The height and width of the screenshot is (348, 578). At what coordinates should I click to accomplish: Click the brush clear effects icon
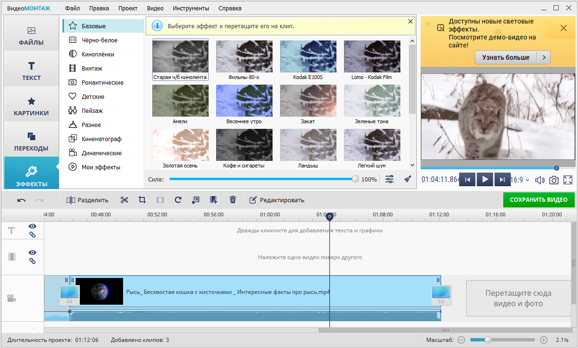point(408,179)
